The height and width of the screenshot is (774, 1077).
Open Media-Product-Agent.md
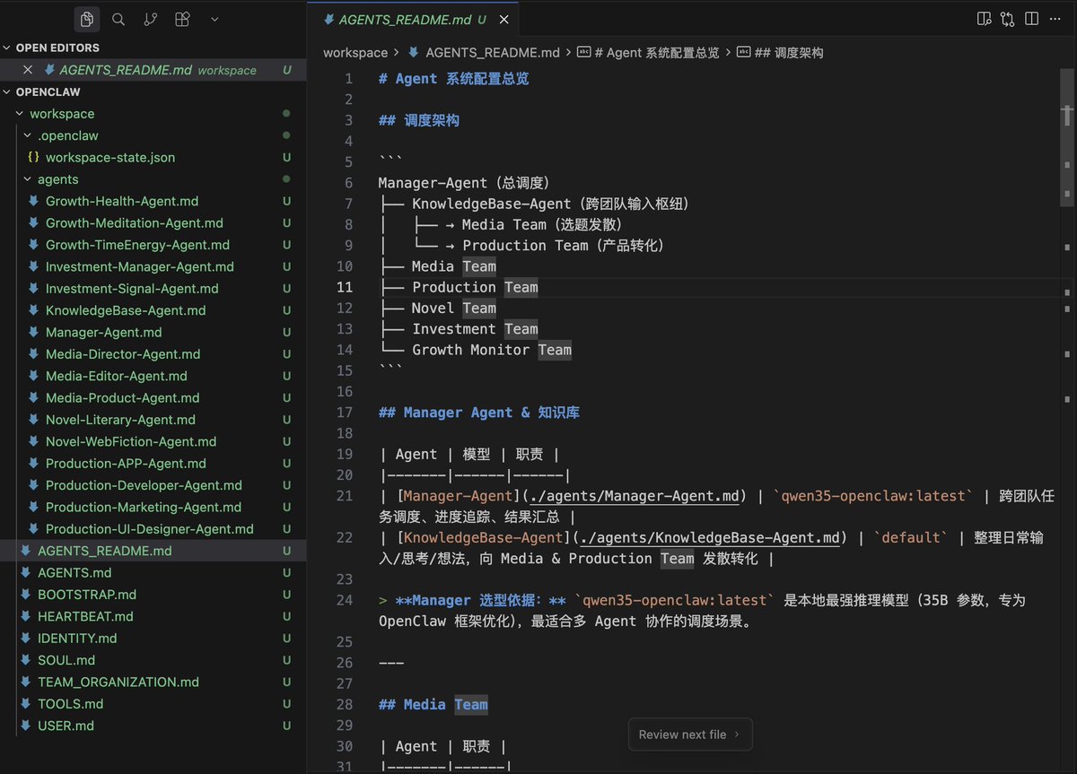[x=123, y=397]
